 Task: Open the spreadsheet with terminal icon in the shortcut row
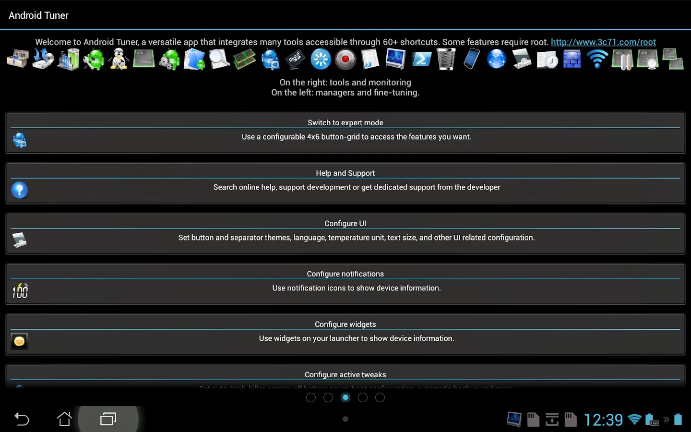[370, 60]
